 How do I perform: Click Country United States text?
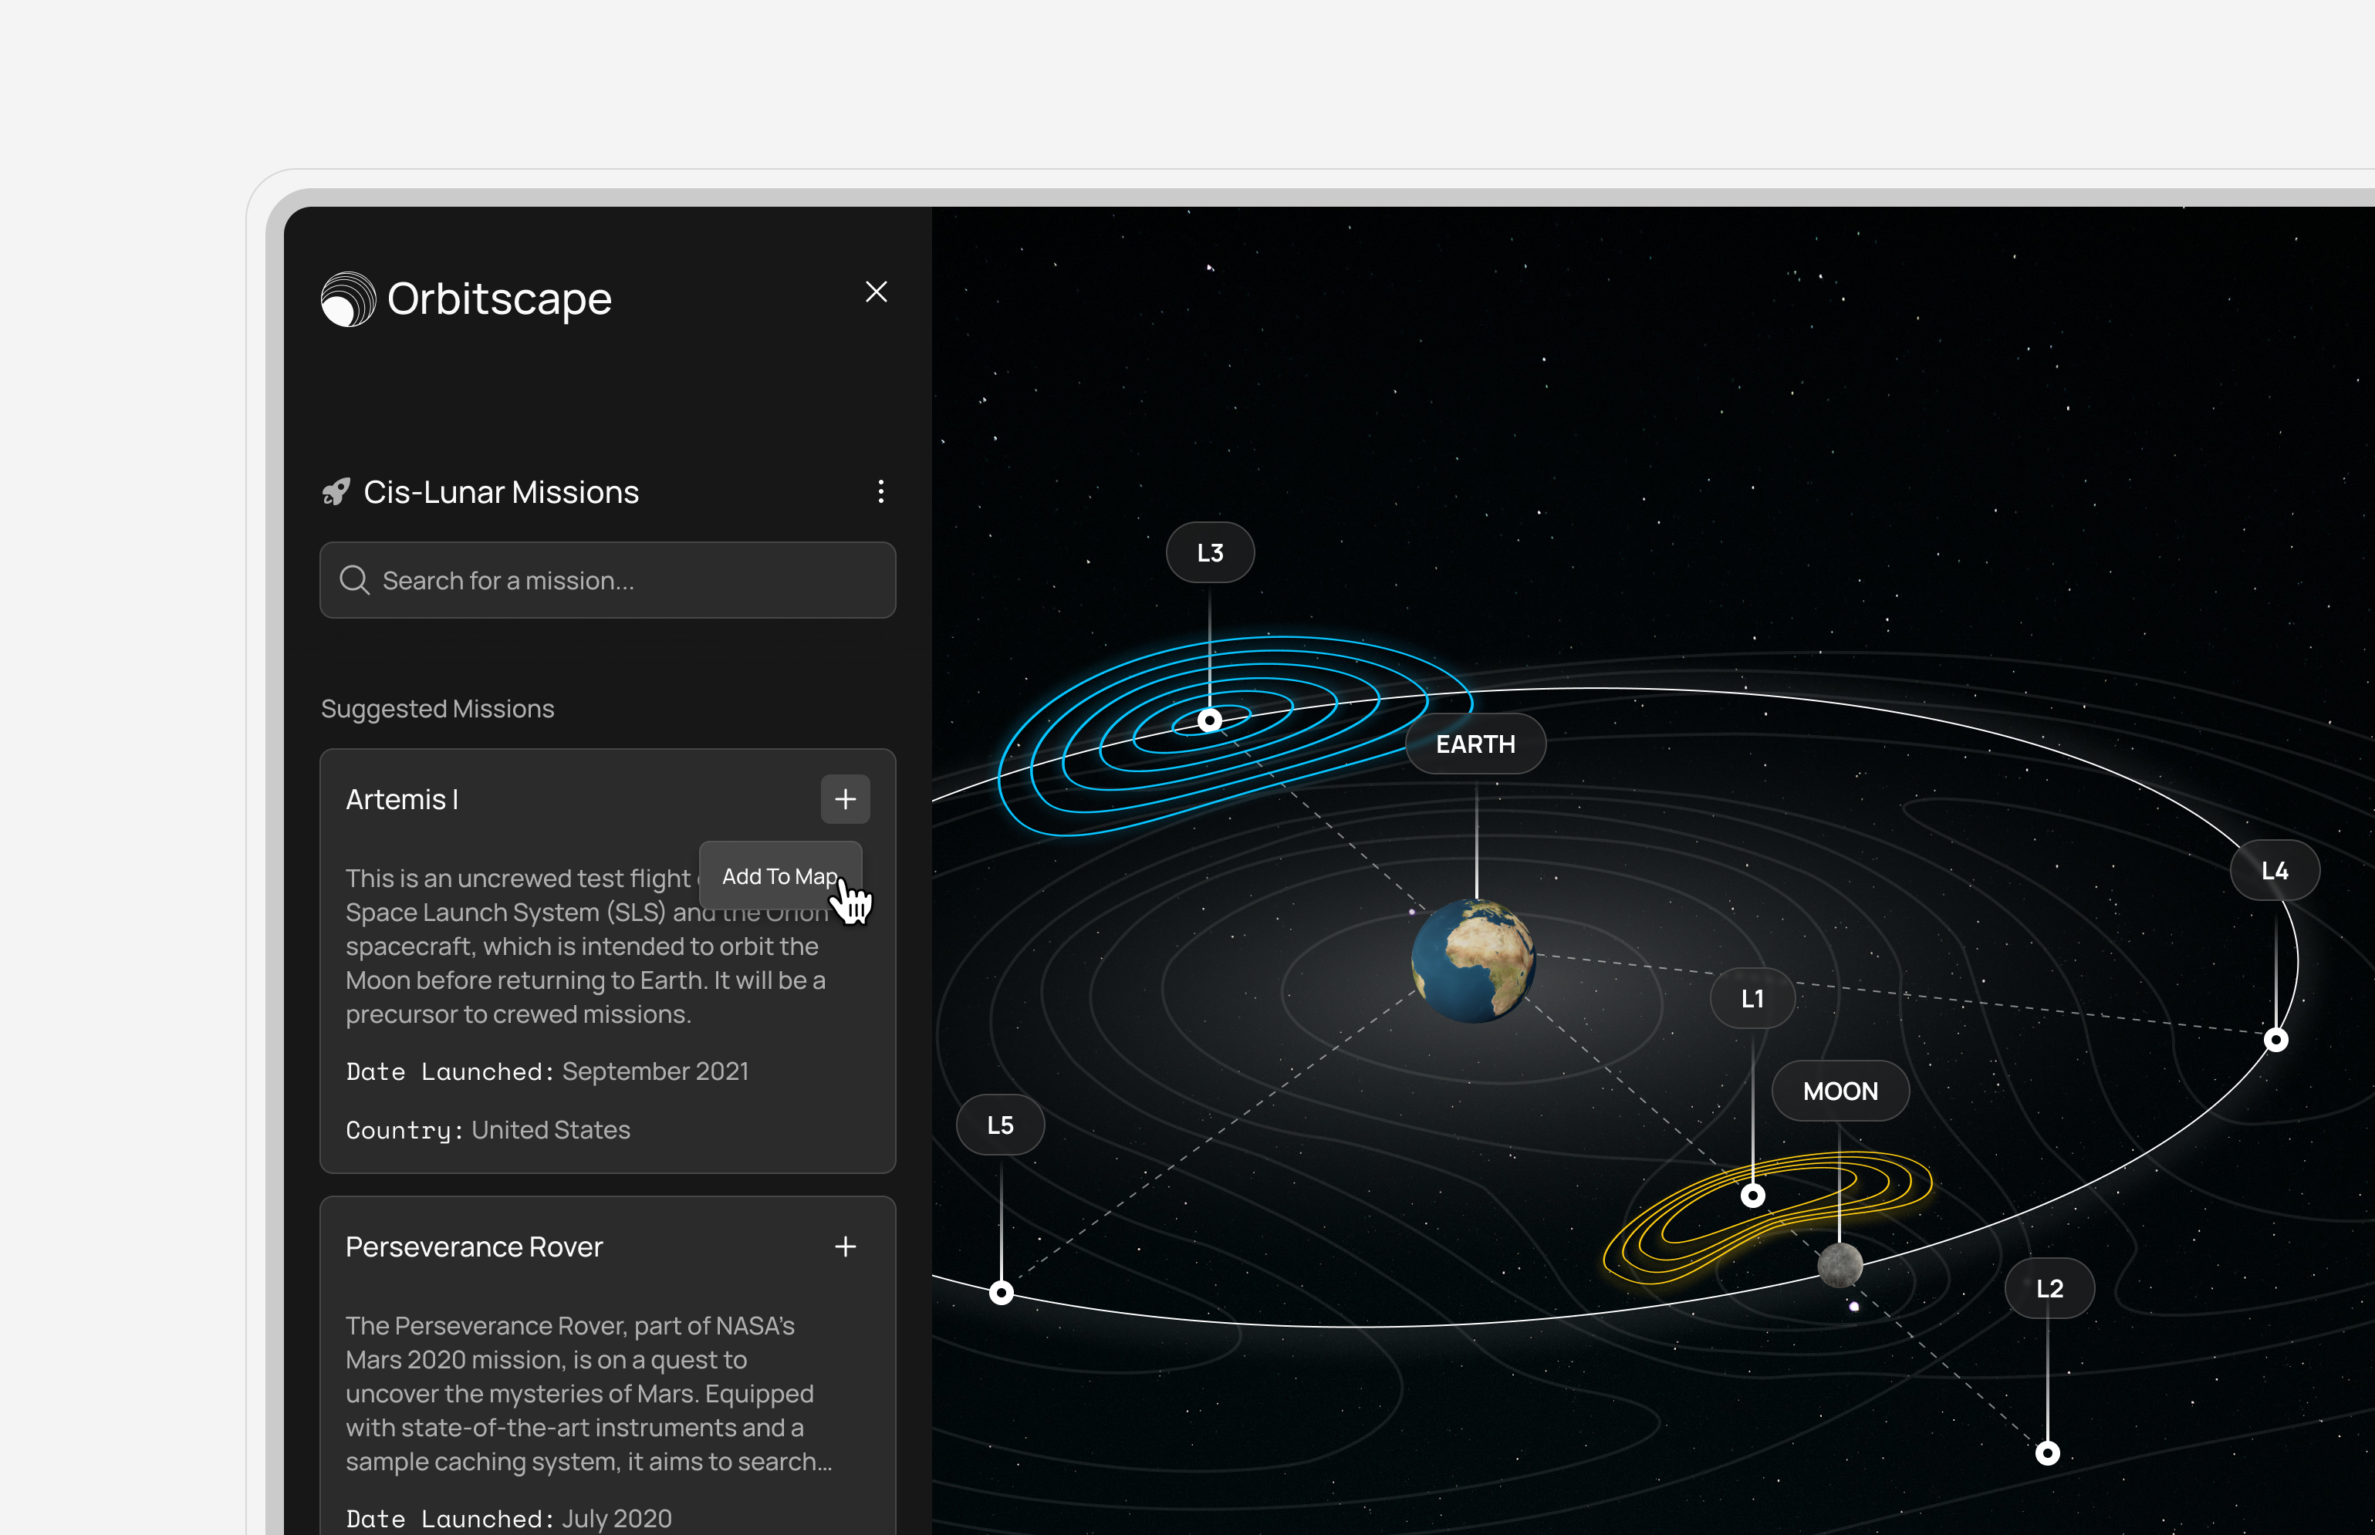488,1130
